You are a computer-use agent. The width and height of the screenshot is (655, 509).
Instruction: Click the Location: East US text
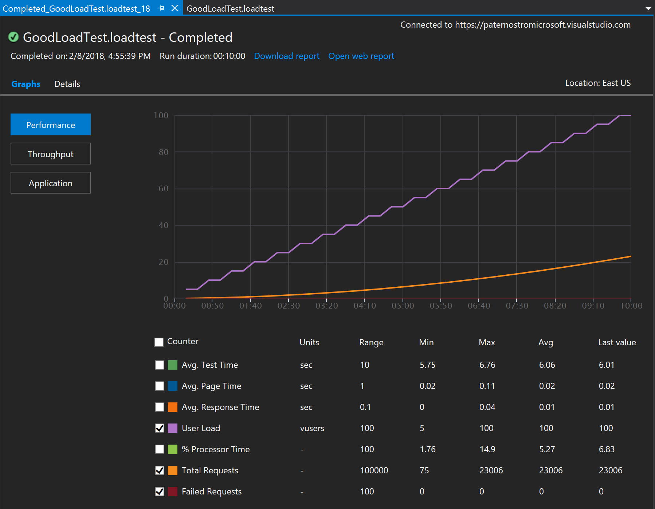point(598,83)
